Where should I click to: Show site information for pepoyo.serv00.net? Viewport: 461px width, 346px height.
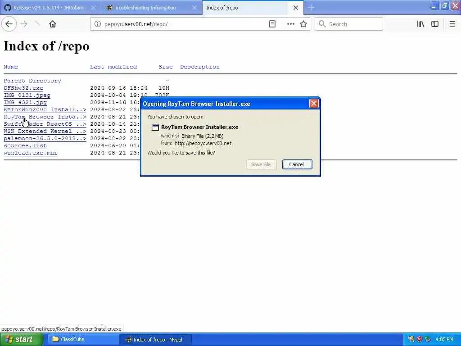click(x=98, y=24)
